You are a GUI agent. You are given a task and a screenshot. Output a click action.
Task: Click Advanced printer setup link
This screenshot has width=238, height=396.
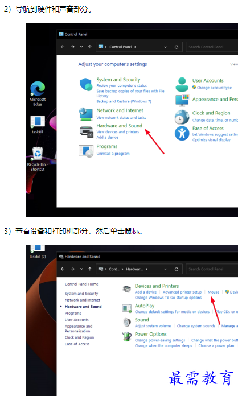[182, 292]
